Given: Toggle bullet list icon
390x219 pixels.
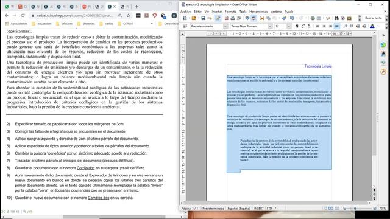Looking at the screenshot, I should (351, 26).
